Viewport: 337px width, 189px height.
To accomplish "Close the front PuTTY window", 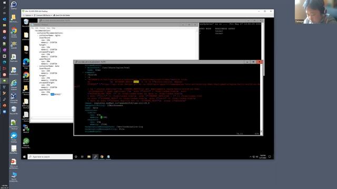I will [259, 62].
